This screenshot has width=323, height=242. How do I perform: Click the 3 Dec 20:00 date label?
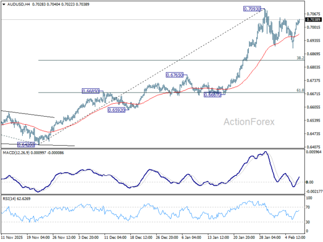point(89,238)
